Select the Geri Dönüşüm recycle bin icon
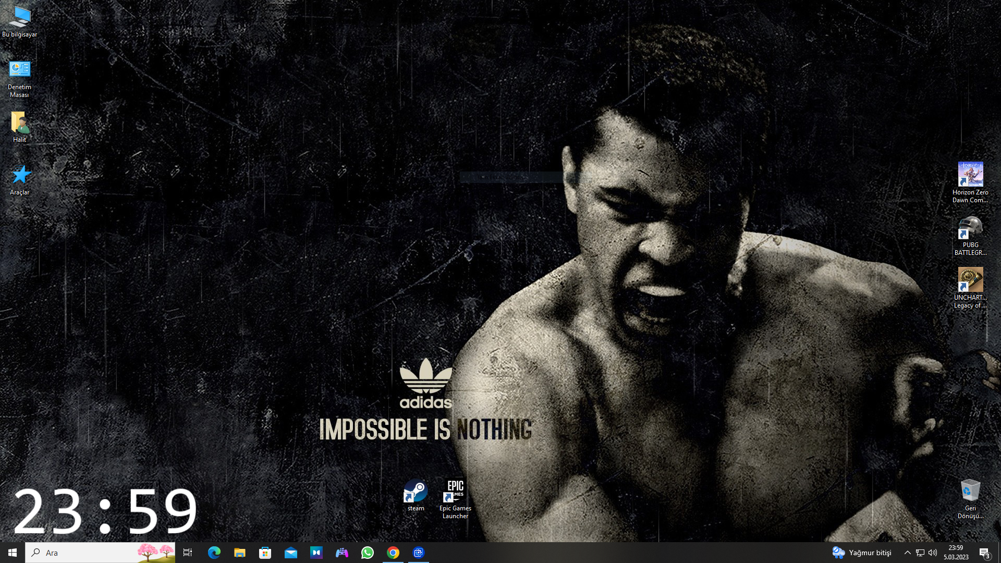Image resolution: width=1001 pixels, height=563 pixels. point(970,499)
